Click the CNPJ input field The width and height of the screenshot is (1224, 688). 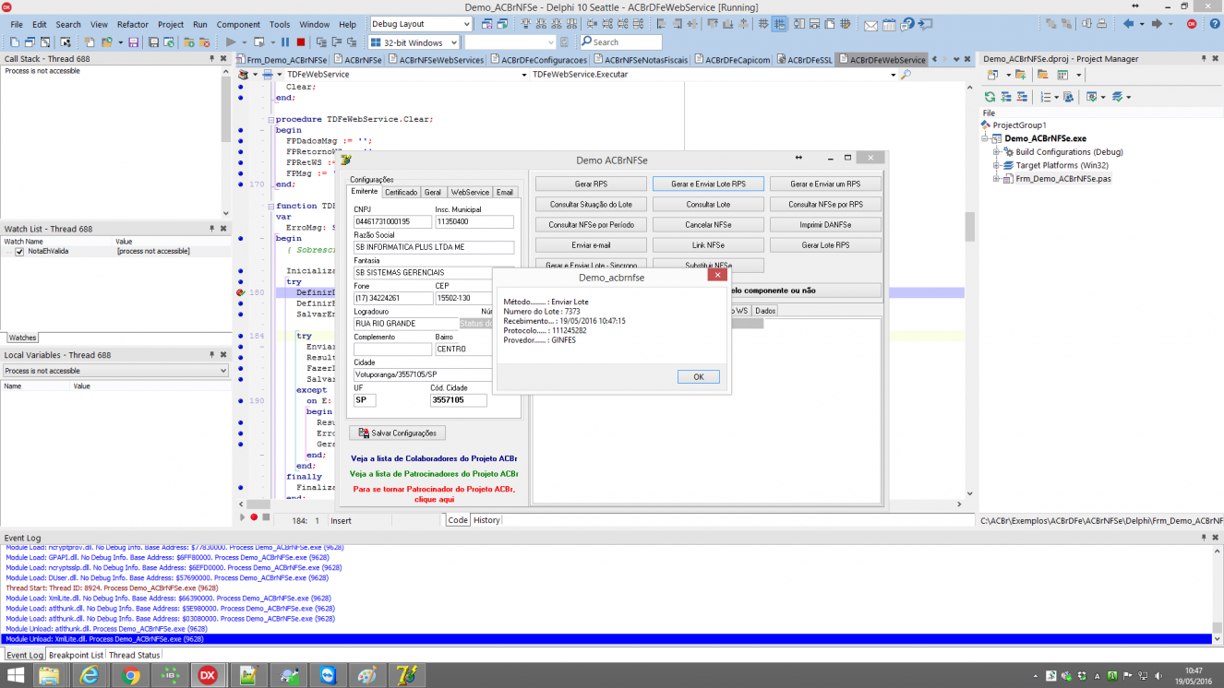point(392,221)
